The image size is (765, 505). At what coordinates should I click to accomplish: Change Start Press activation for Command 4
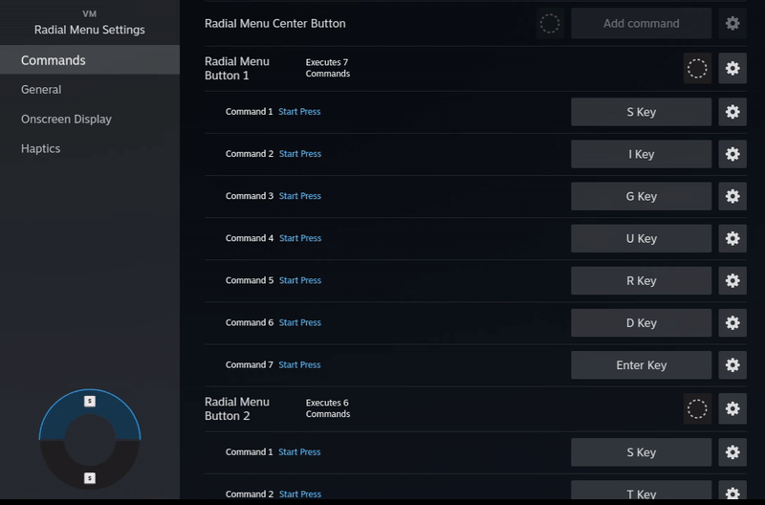299,238
